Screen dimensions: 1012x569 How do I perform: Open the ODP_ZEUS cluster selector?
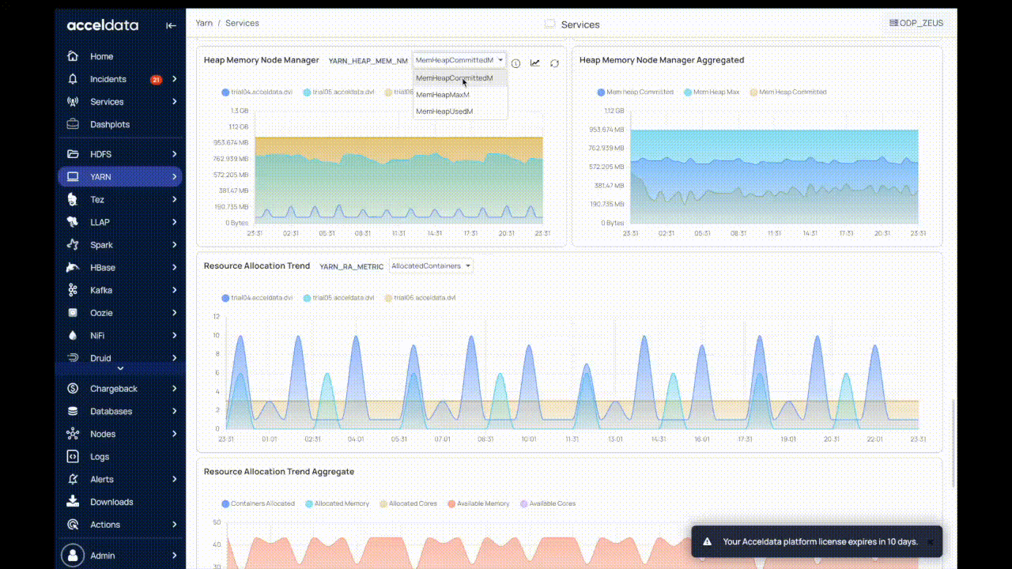(916, 23)
